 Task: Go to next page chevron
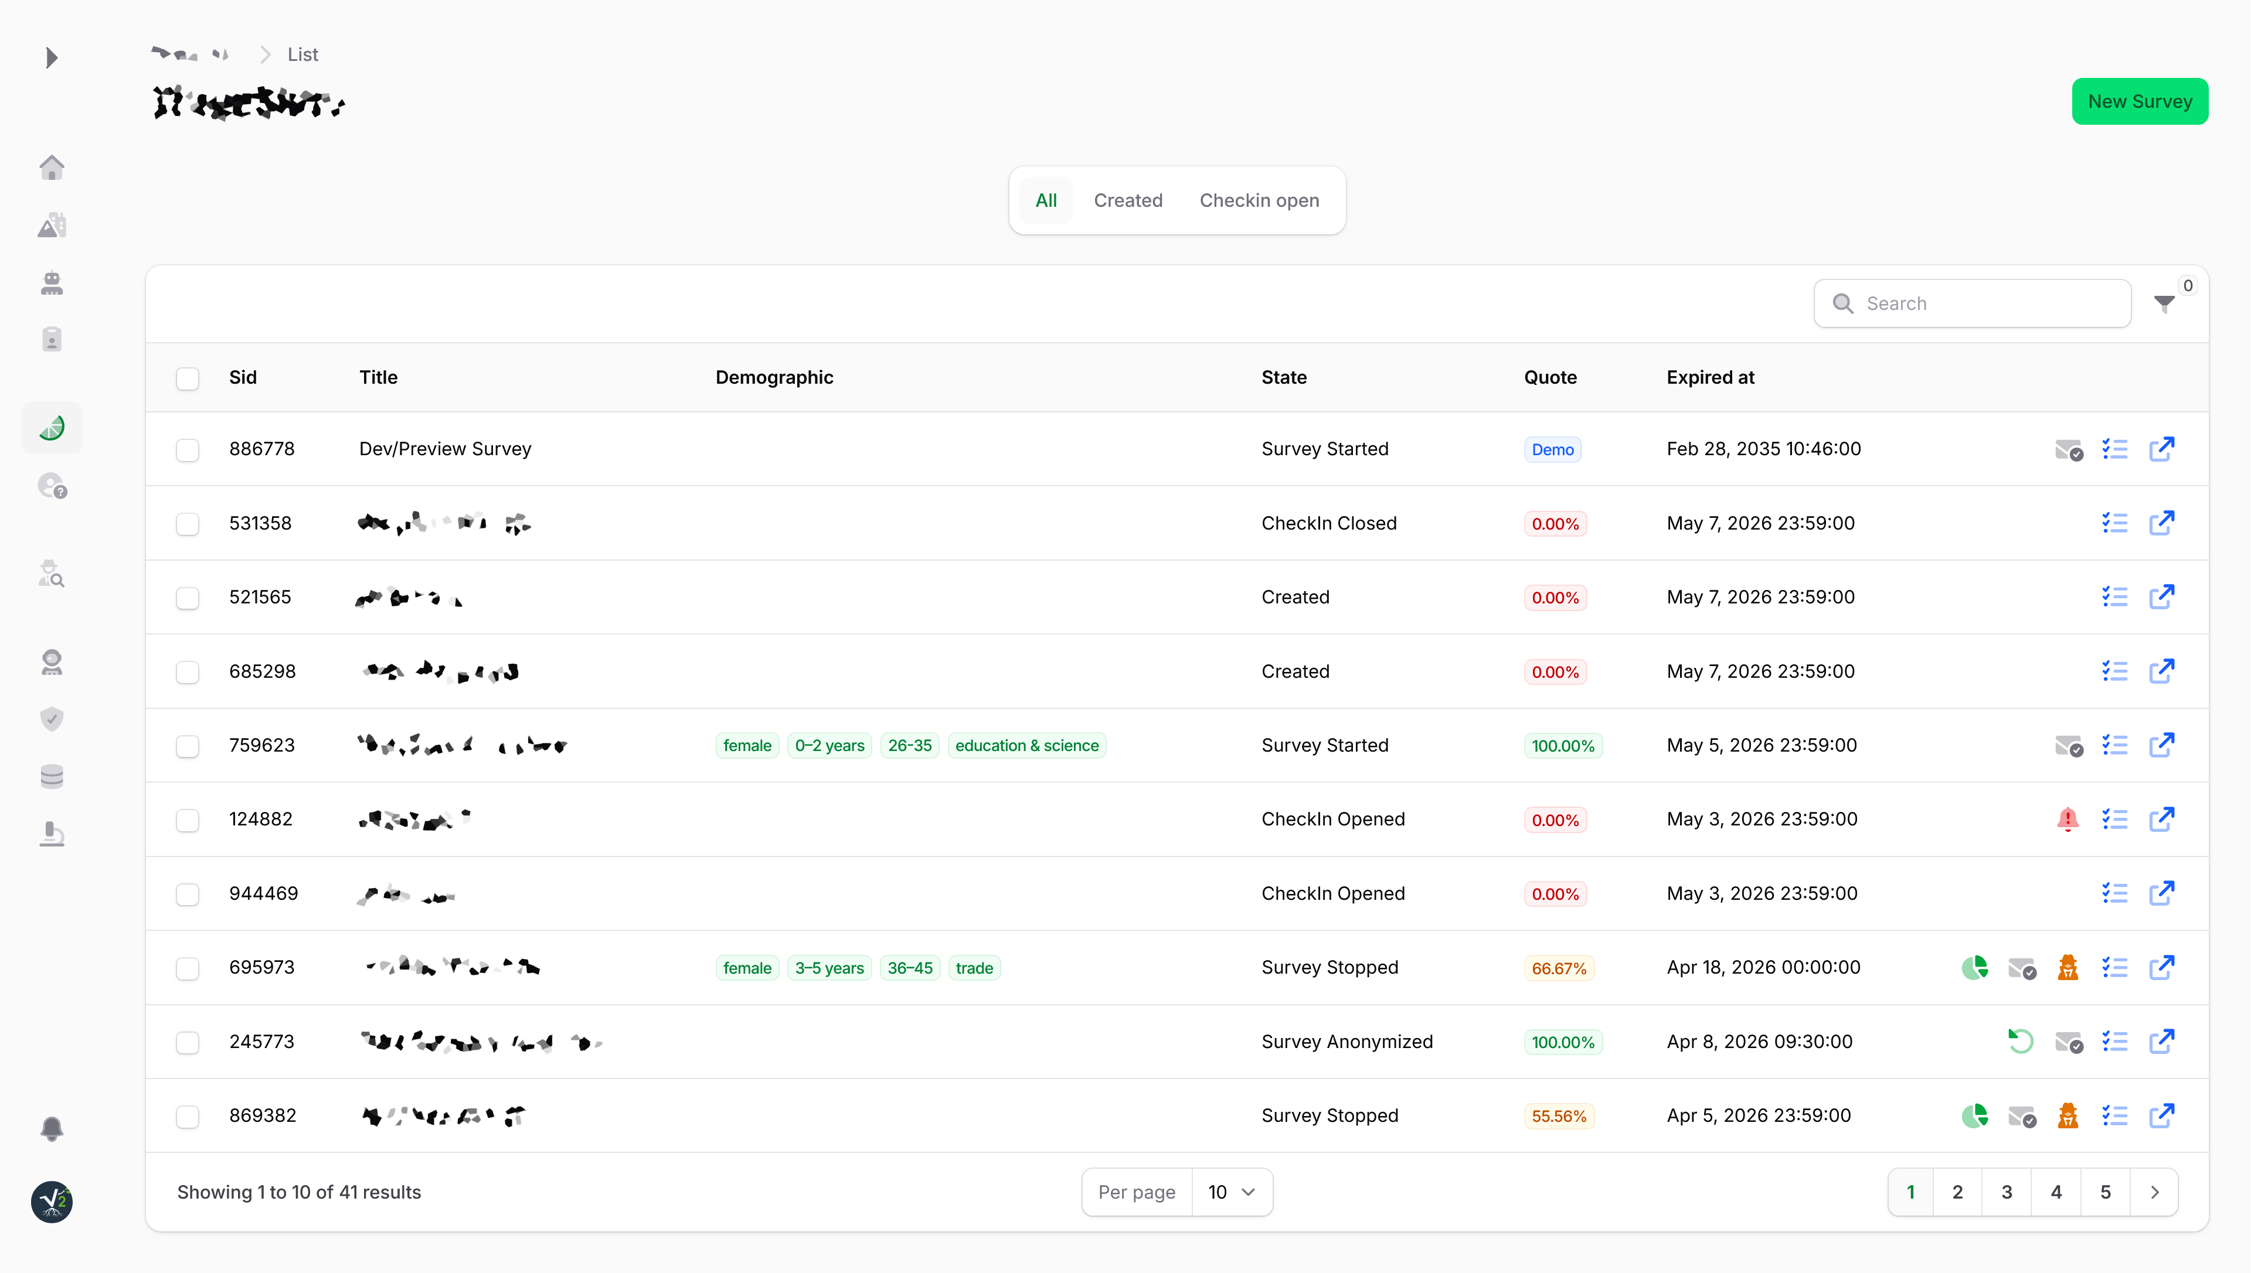[x=2154, y=1192]
